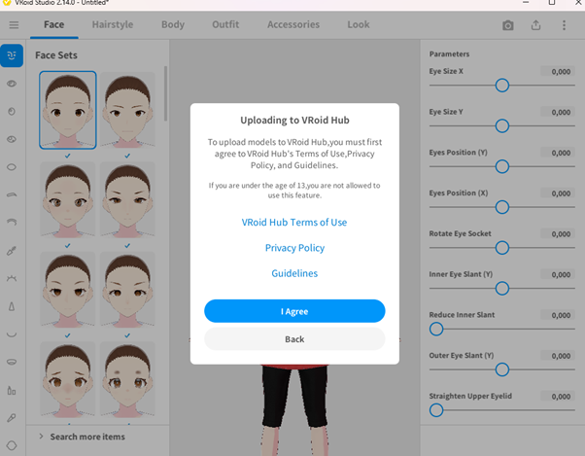This screenshot has width=585, height=456.
Task: Adjust the Inner Eye Slant (Y) slider
Action: coord(501,289)
